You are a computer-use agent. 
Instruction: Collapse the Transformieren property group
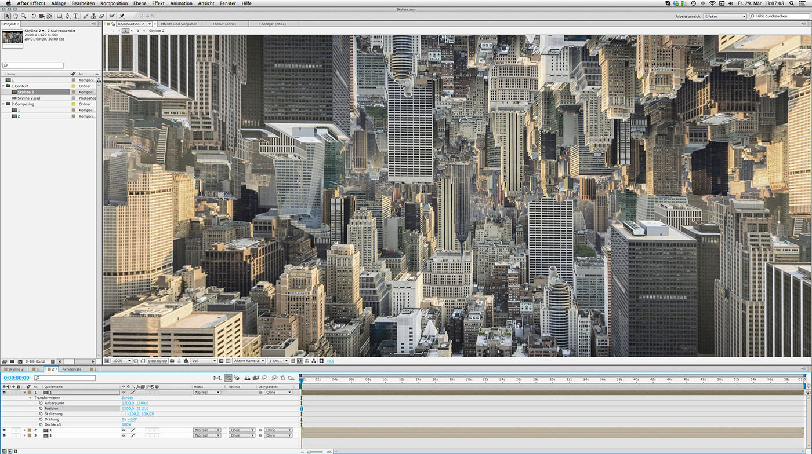30,398
